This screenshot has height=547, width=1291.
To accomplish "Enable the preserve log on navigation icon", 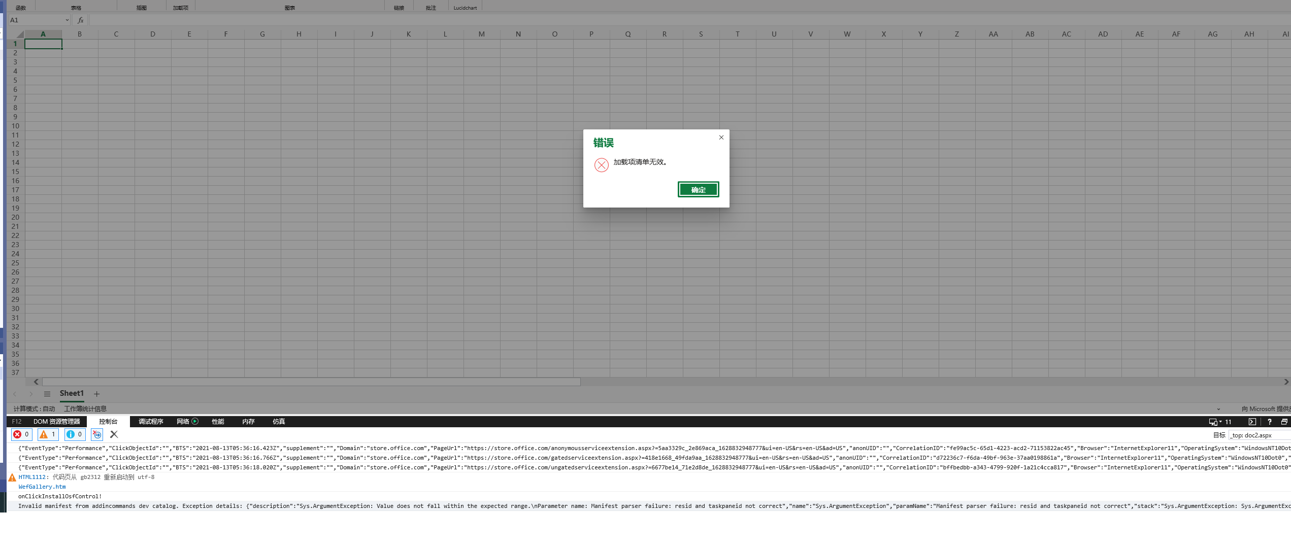I will click(96, 434).
